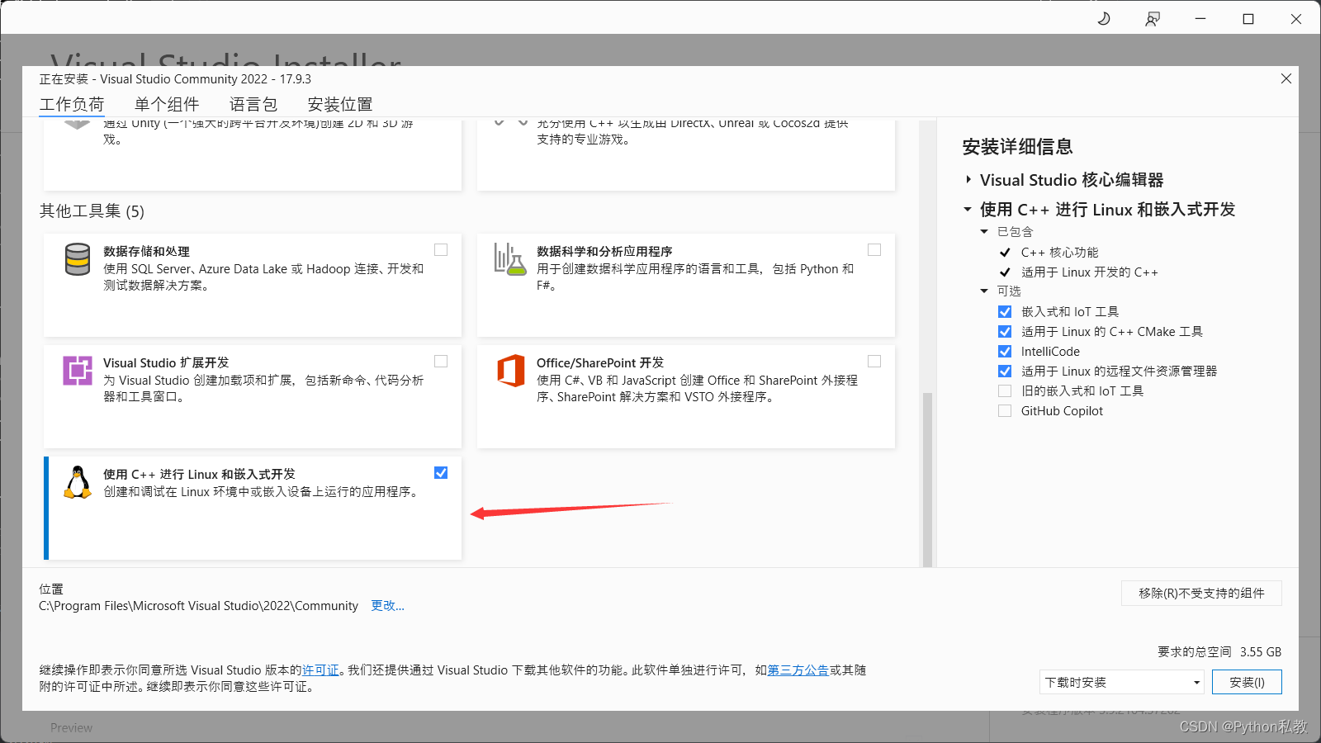Click the 更改... location link
Image resolution: width=1321 pixels, height=743 pixels.
(387, 605)
